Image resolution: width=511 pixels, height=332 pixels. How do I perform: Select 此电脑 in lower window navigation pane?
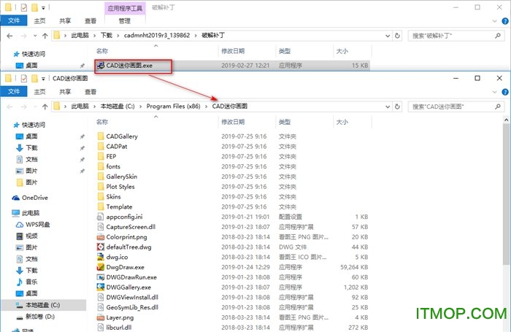click(31, 213)
